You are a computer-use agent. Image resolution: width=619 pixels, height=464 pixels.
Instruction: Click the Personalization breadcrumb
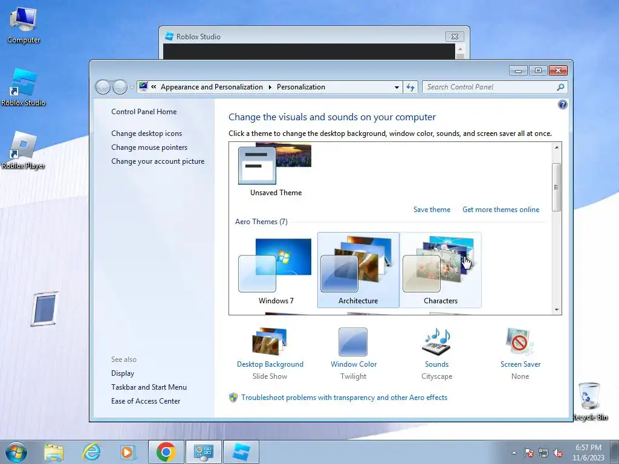click(x=301, y=87)
